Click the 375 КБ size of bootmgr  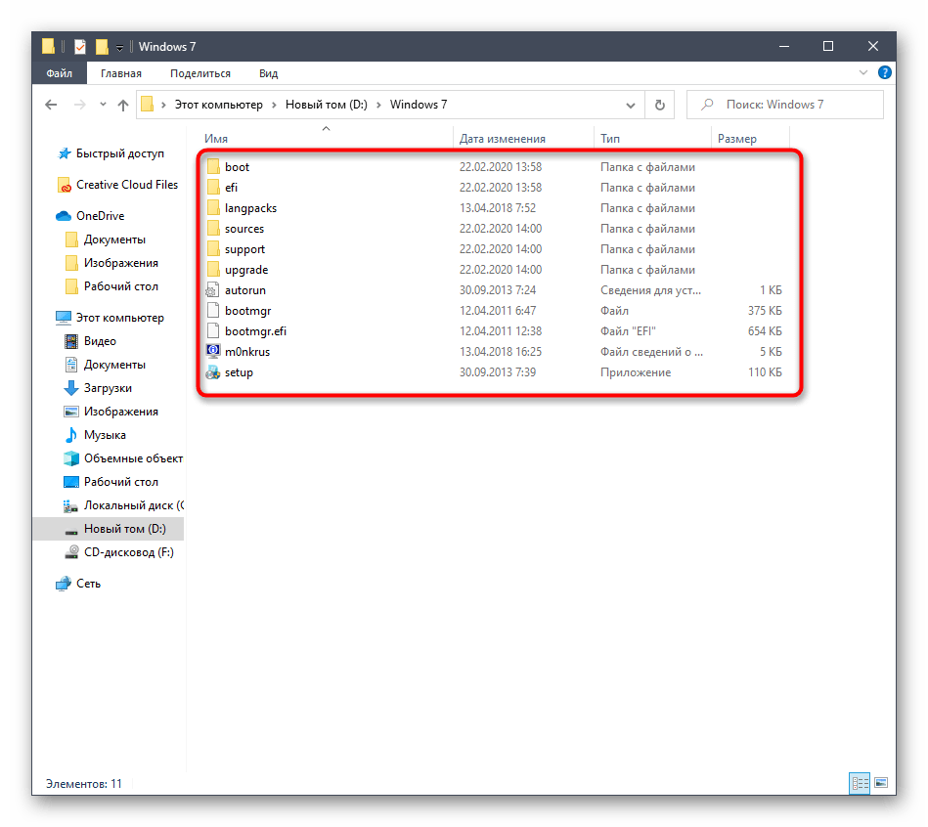765,311
